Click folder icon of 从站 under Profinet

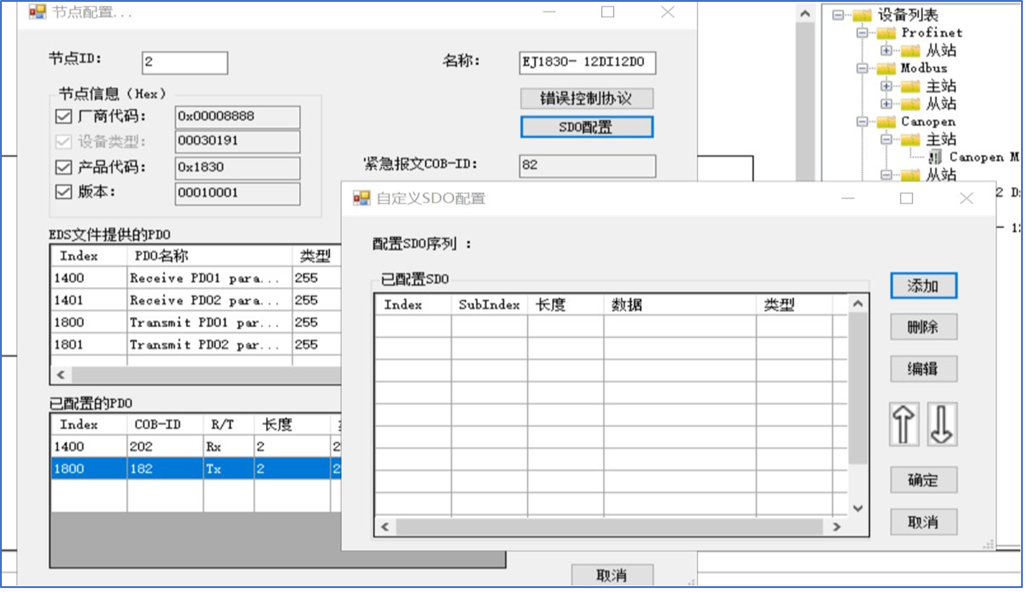910,50
